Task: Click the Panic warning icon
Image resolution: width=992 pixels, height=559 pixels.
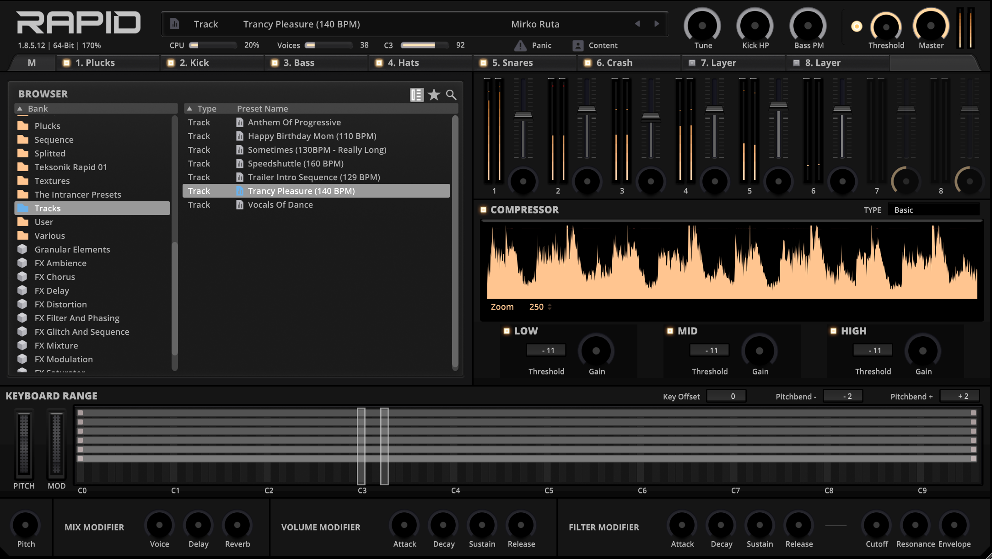Action: 520,45
